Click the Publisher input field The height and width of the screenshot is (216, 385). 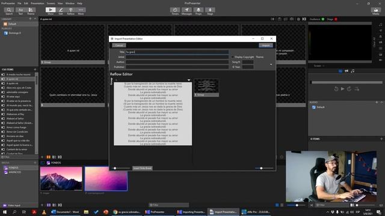tap(177, 67)
